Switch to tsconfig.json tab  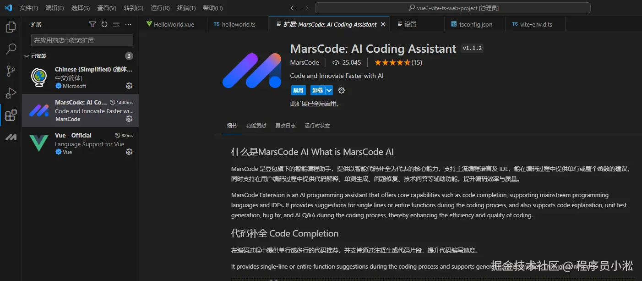point(475,24)
